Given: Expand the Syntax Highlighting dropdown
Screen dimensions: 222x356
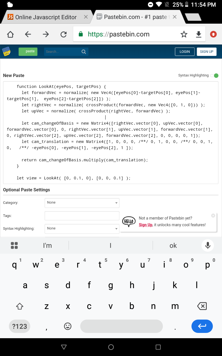Looking at the screenshot, I should [x=82, y=229].
